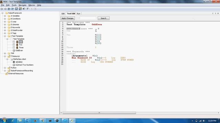Open Internet Explorer from the taskbar
The width and height of the screenshot is (220, 123).
point(13,121)
